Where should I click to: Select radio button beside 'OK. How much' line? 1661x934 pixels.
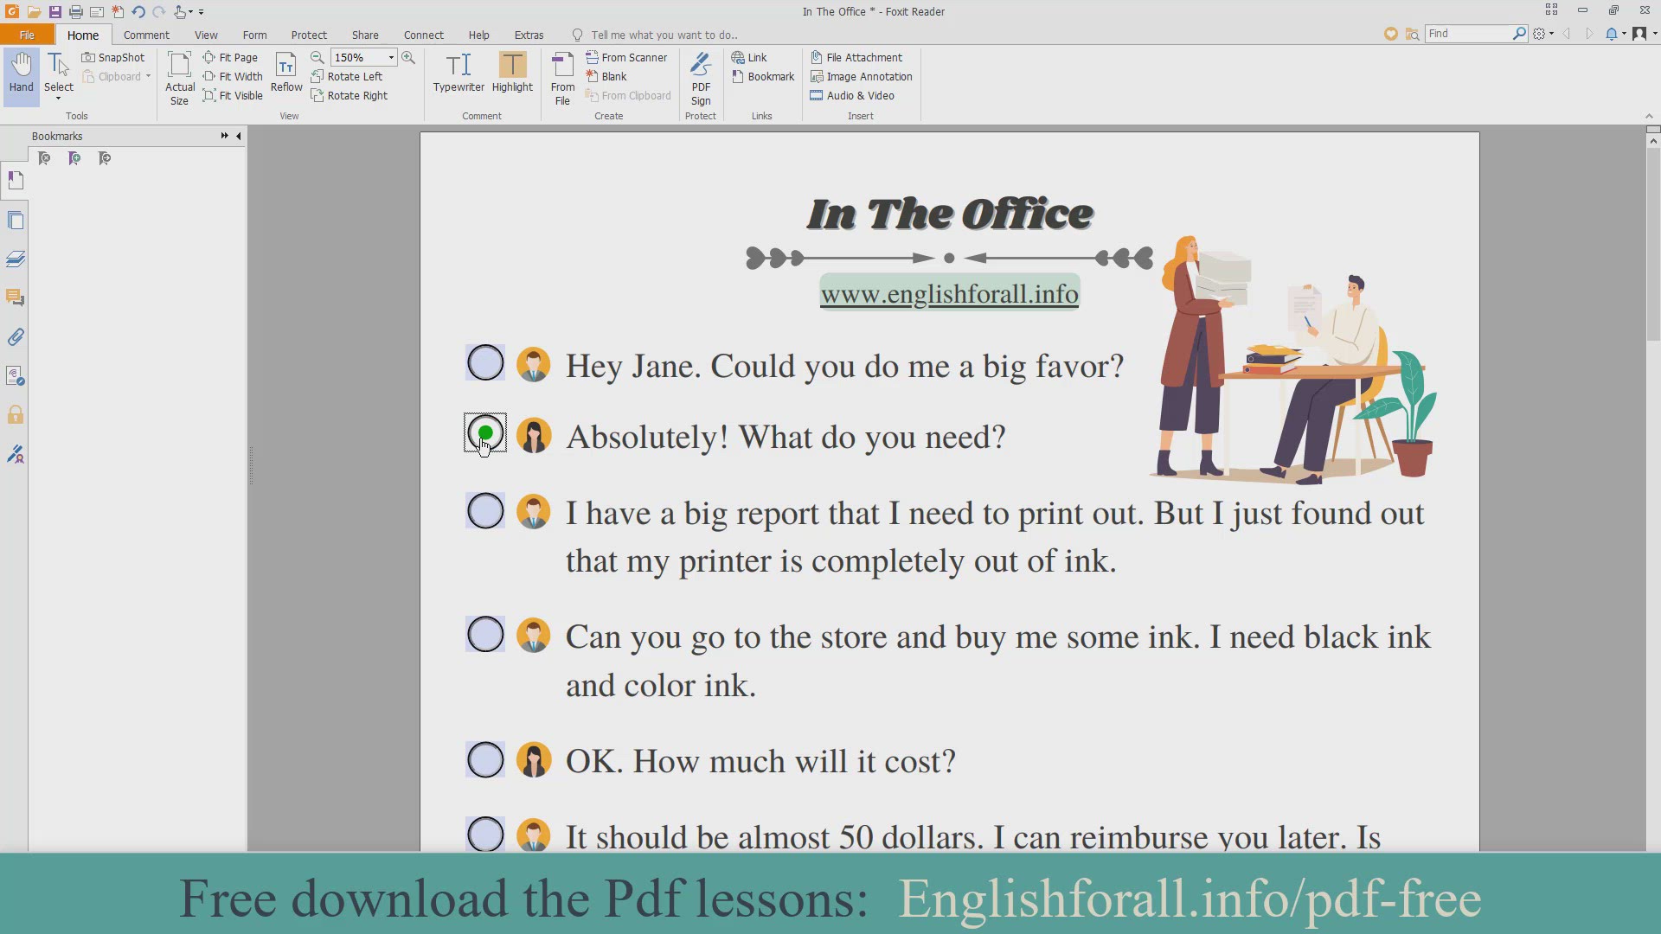point(485,759)
